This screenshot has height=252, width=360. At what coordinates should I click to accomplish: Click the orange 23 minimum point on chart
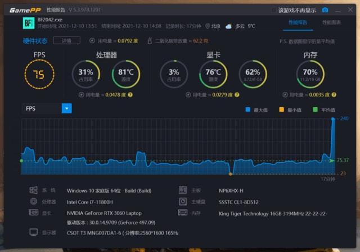[230, 174]
